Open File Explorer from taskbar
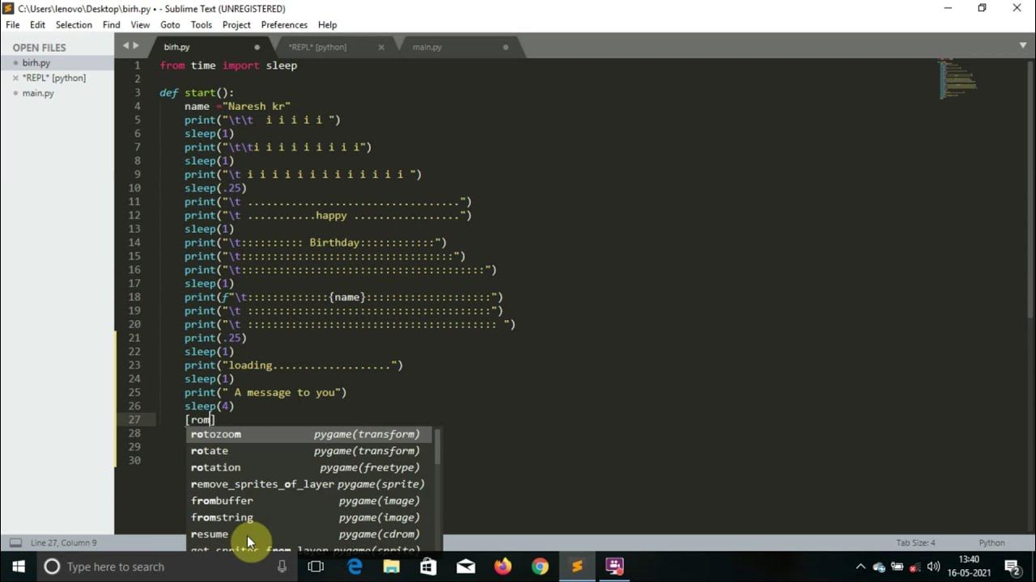This screenshot has width=1036, height=582. coord(392,567)
